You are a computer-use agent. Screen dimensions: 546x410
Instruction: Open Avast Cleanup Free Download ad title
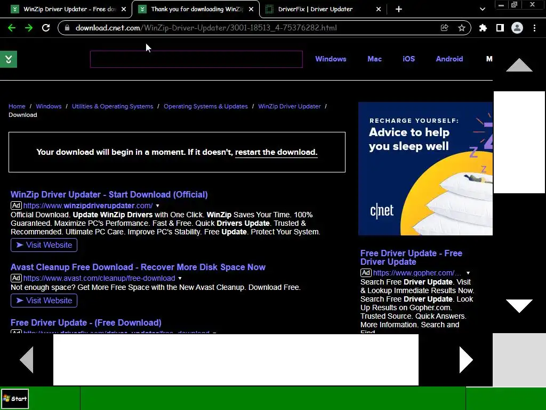click(138, 267)
